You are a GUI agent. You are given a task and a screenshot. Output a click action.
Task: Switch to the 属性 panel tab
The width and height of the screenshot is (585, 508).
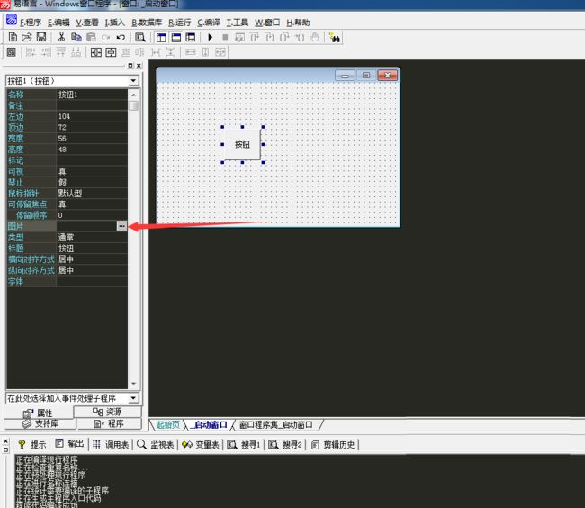(39, 413)
